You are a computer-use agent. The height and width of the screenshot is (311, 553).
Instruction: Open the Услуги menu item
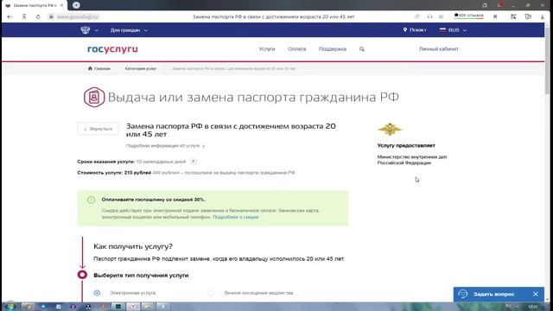coord(267,49)
